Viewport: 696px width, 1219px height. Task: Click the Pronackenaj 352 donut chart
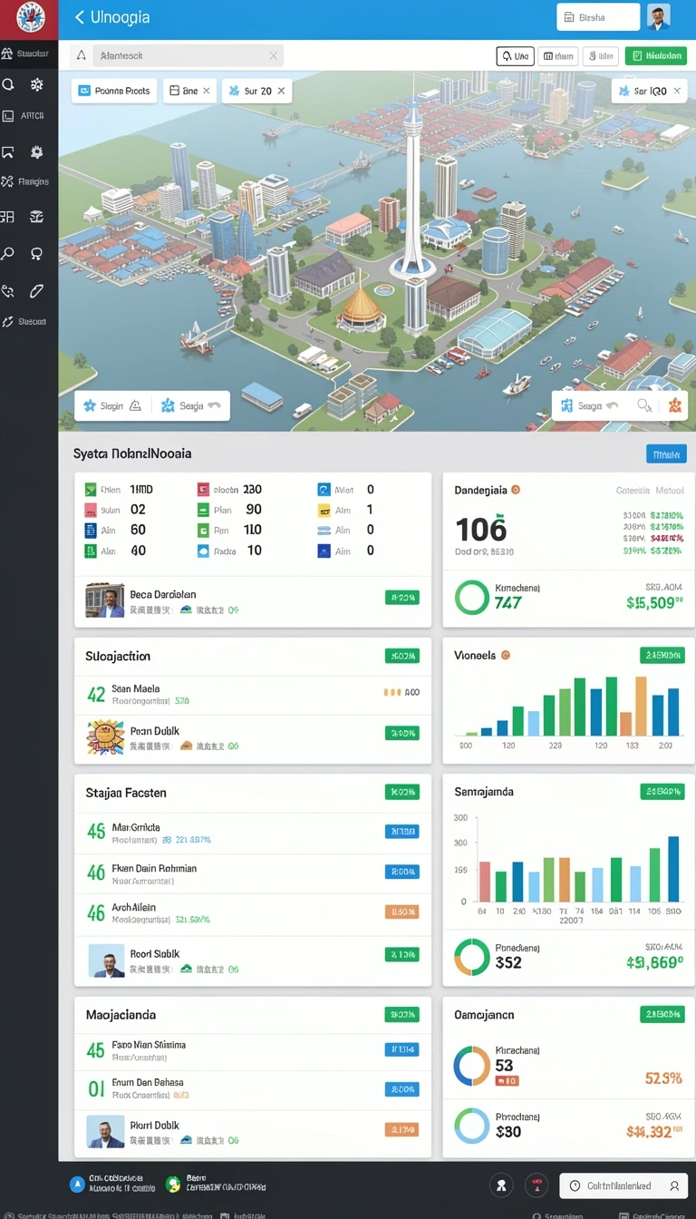[471, 956]
